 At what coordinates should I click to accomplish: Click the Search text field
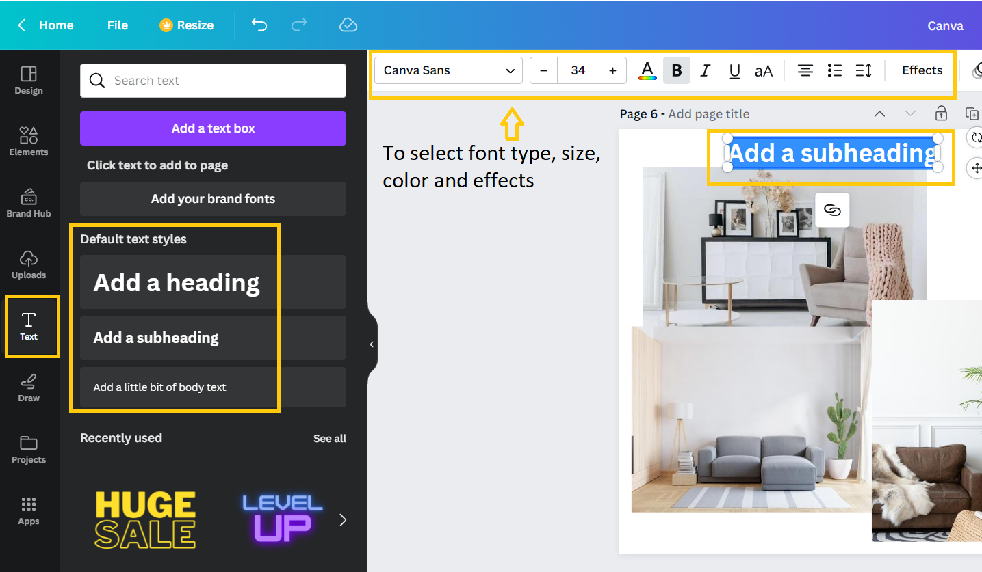(x=213, y=81)
